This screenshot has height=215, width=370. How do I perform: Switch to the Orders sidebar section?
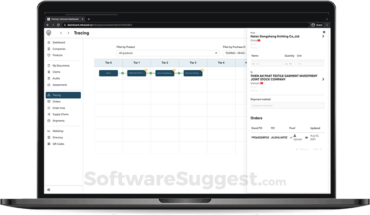click(57, 101)
